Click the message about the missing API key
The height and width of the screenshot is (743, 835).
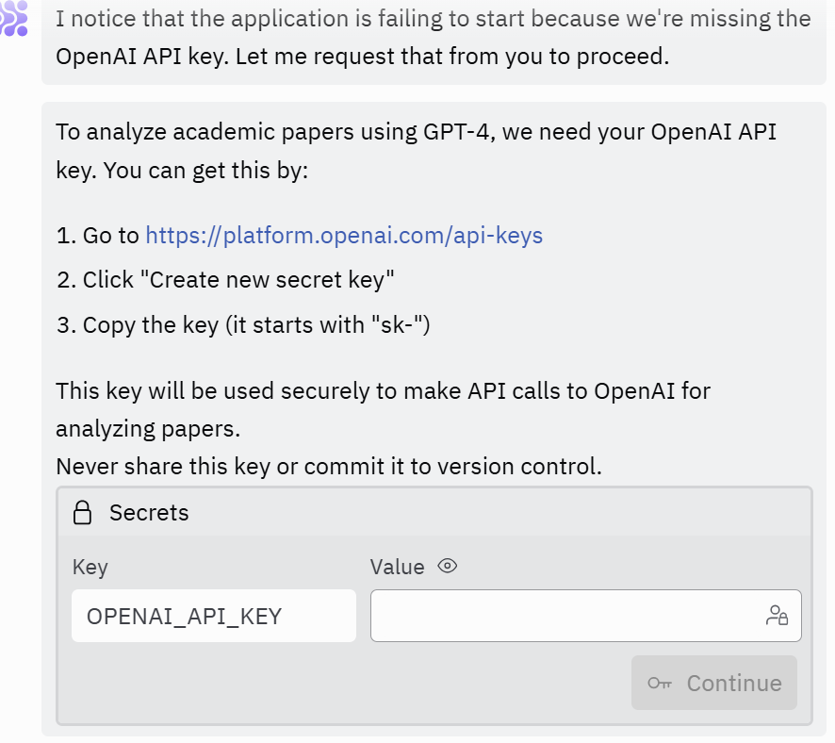433,20
